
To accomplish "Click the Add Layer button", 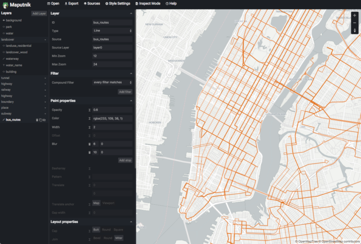I will 39,13.
